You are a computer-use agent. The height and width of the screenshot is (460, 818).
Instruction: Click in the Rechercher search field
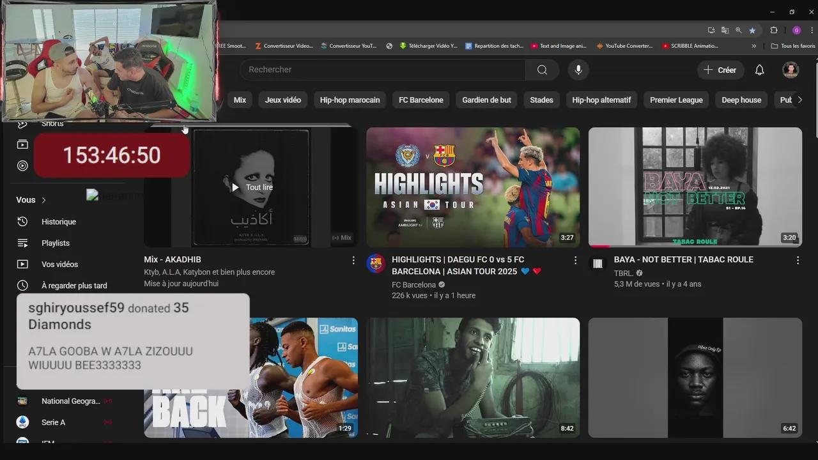(383, 70)
